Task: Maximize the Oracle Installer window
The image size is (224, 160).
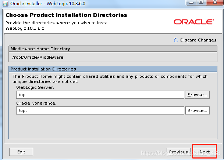Action: [201, 2]
